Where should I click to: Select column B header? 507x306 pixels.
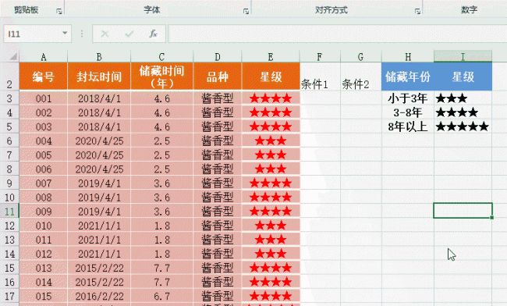click(x=99, y=57)
